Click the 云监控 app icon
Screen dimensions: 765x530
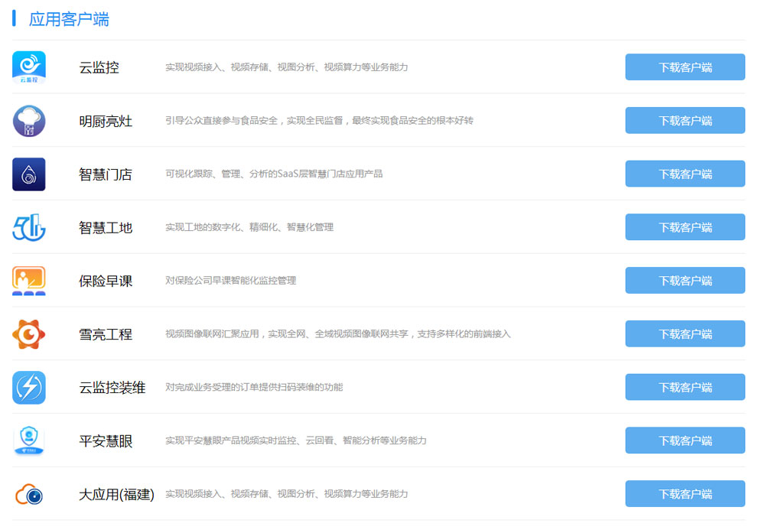click(29, 67)
